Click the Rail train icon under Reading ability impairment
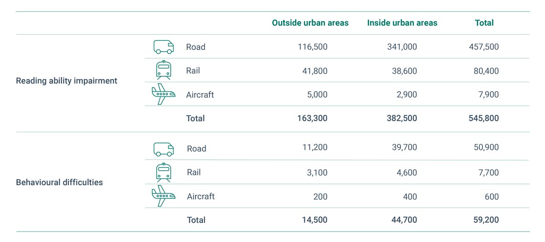The image size is (545, 242). pyautogui.click(x=163, y=70)
